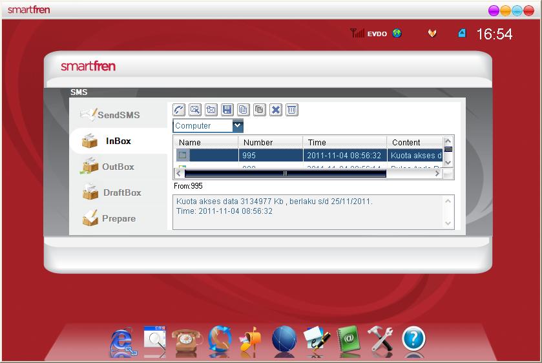Screen dimensions: 542x363
Task: Open the retro telephone dock icon
Action: click(x=187, y=340)
